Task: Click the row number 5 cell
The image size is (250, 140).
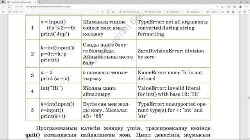Action: [x=32, y=110]
